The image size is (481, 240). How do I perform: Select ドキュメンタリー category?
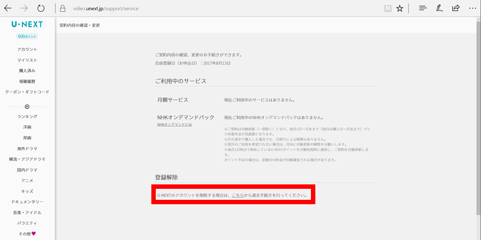click(27, 201)
